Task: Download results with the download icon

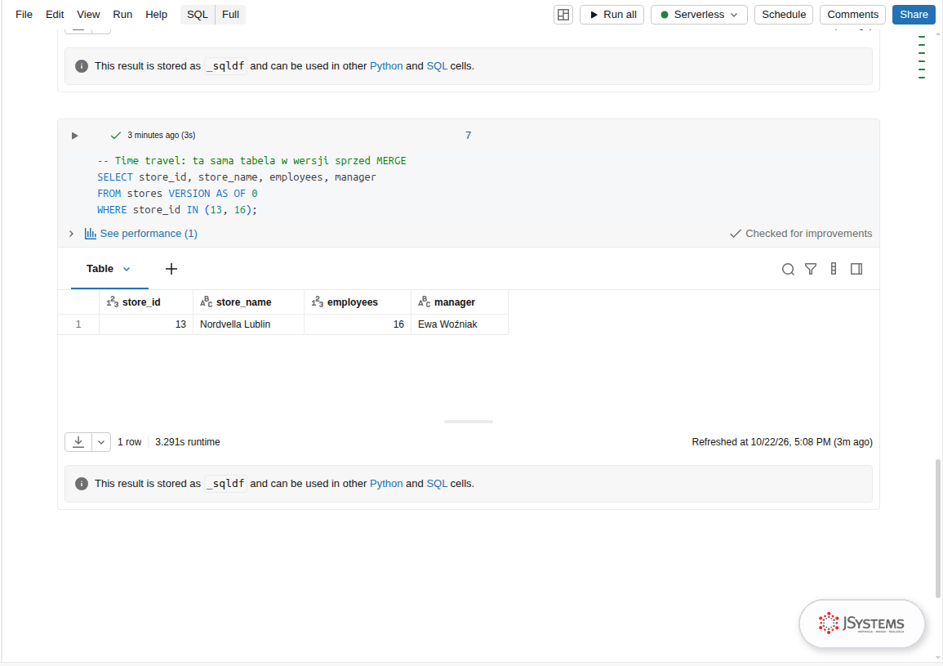Action: 78,442
